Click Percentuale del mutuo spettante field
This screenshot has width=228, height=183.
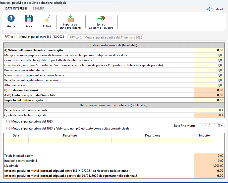[209, 110]
